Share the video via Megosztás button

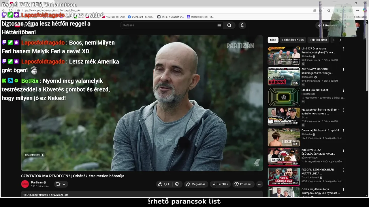pos(196,184)
